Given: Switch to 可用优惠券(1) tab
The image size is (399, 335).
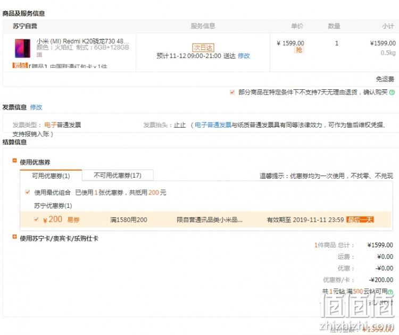Looking at the screenshot, I should click(51, 175).
